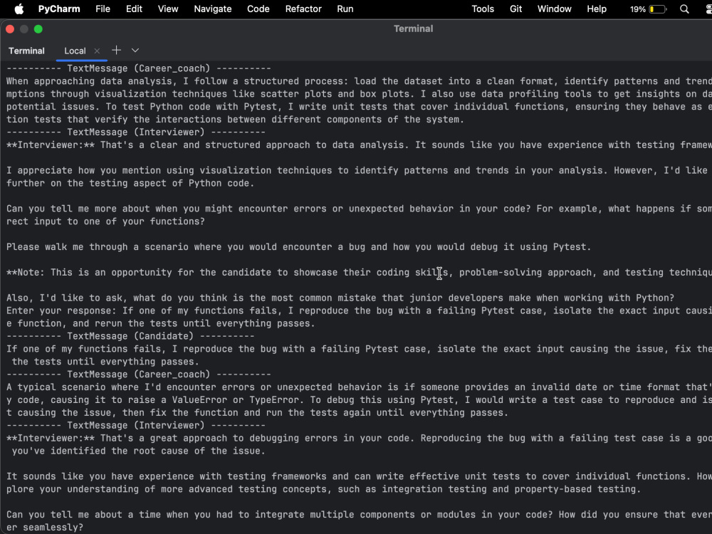The height and width of the screenshot is (534, 712).
Task: Expand terminal session options chevron
Action: tap(135, 51)
